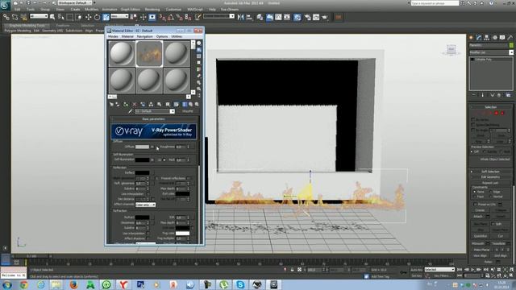Open the selection filter dropdown in toolbar

pyautogui.click(x=39, y=16)
